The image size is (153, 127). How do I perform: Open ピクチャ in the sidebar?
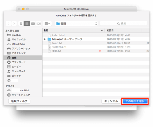[23, 76]
